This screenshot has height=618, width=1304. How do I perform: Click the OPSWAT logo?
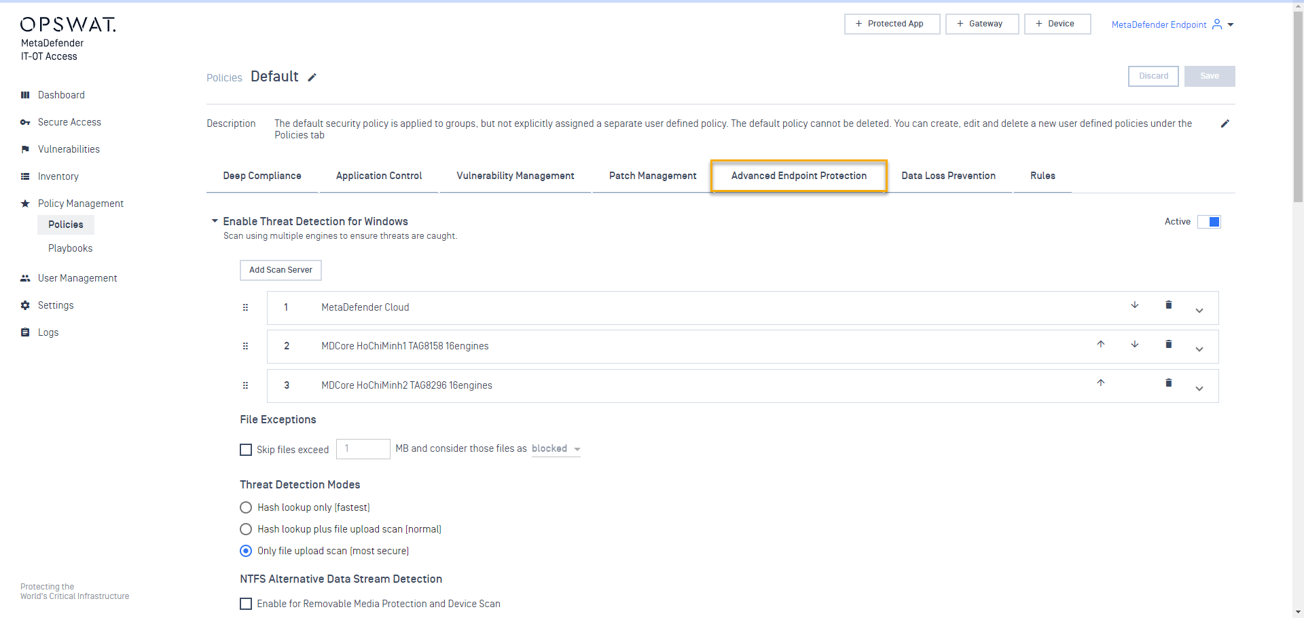click(x=68, y=24)
